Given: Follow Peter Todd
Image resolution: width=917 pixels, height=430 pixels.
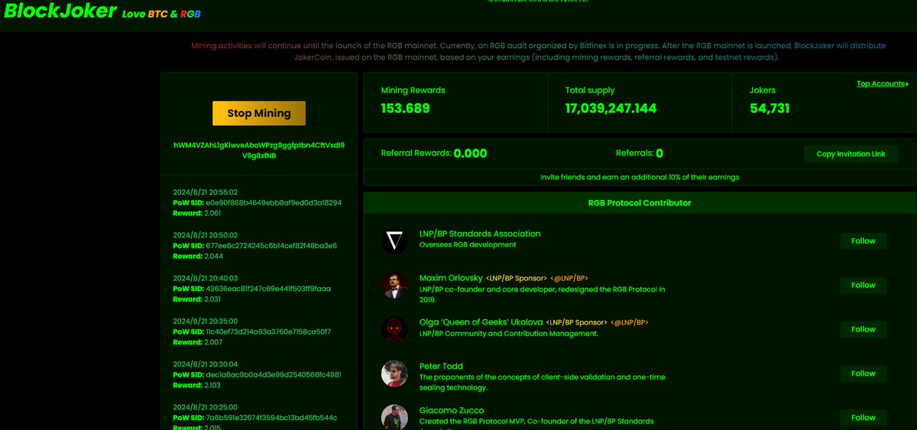Looking at the screenshot, I should tap(864, 373).
